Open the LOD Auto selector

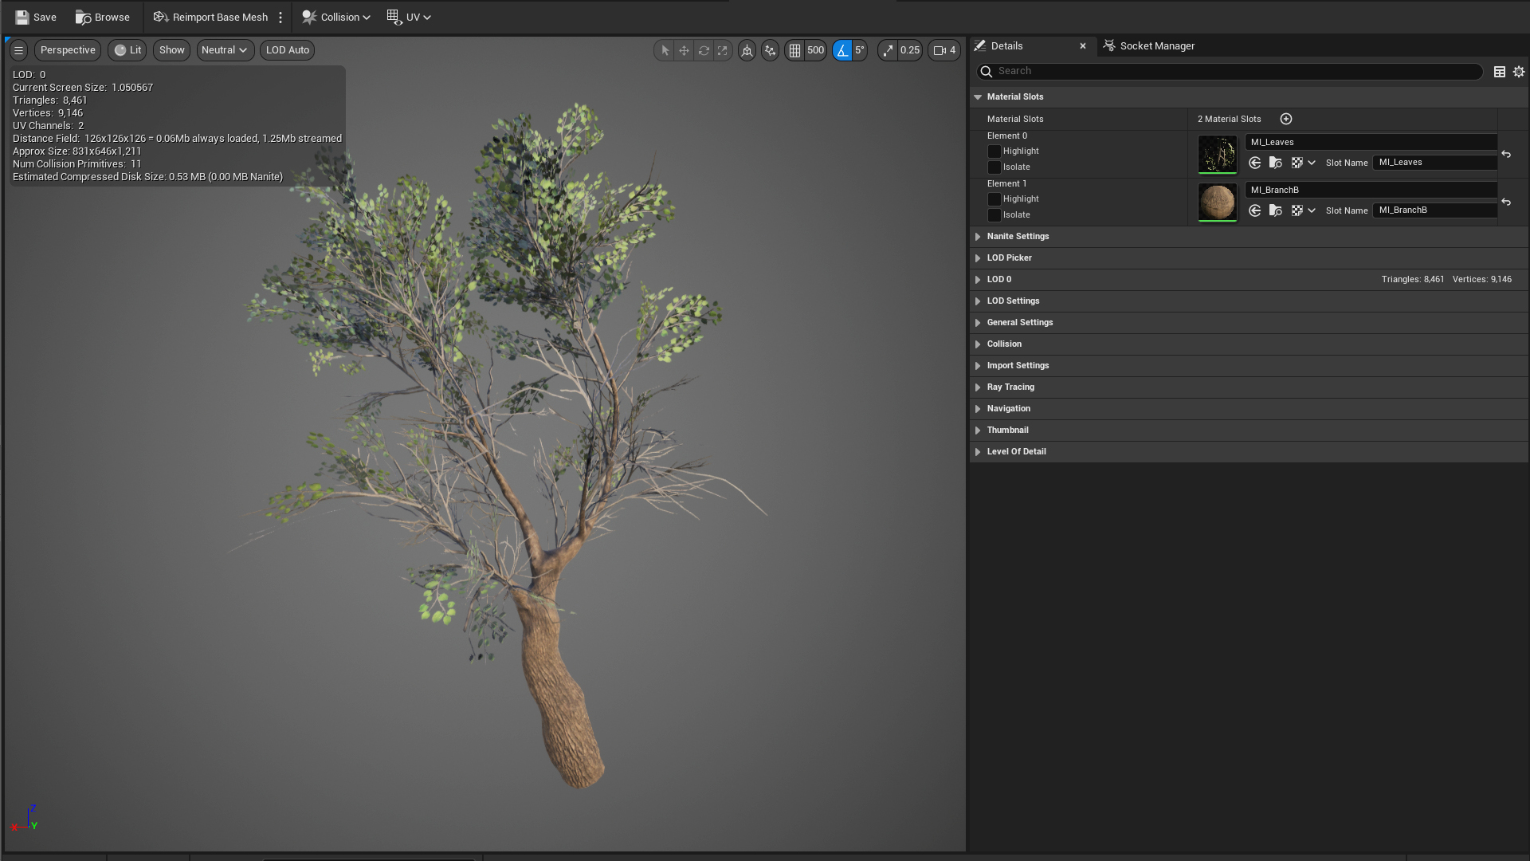tap(287, 49)
